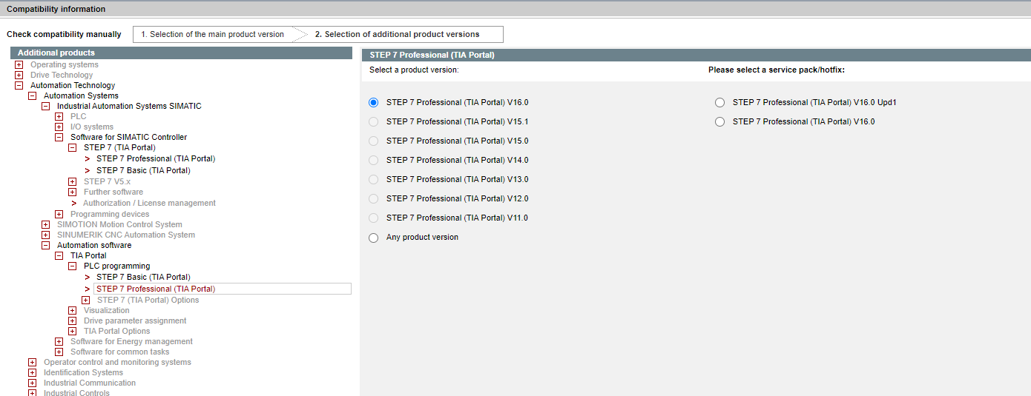Expand the SIMOTION Motion Control System node
The width and height of the screenshot is (1031, 396).
click(x=46, y=225)
